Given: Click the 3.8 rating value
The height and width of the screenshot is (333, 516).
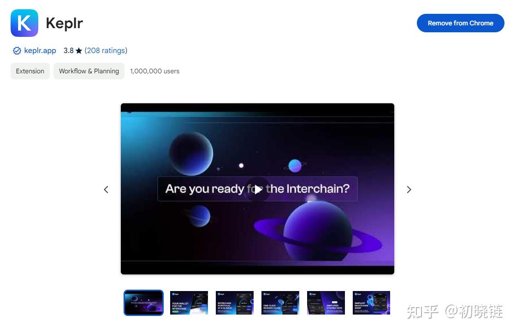Looking at the screenshot, I should pyautogui.click(x=68, y=51).
